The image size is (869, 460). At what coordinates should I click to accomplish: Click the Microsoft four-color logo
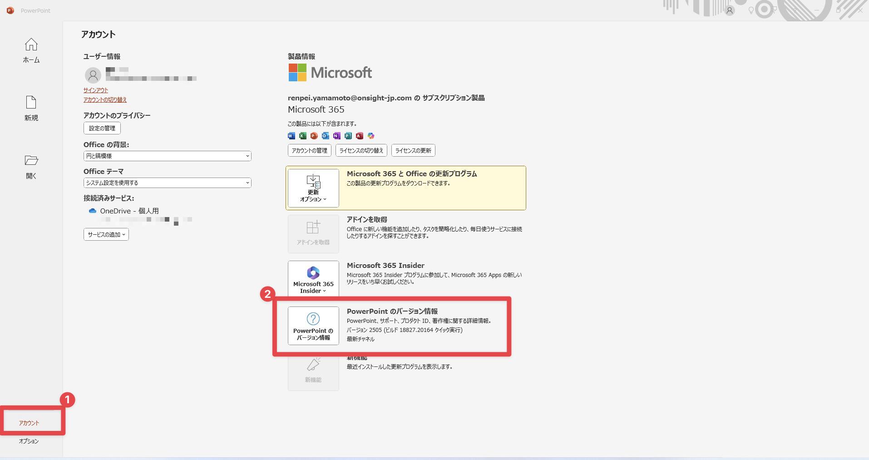coord(297,72)
